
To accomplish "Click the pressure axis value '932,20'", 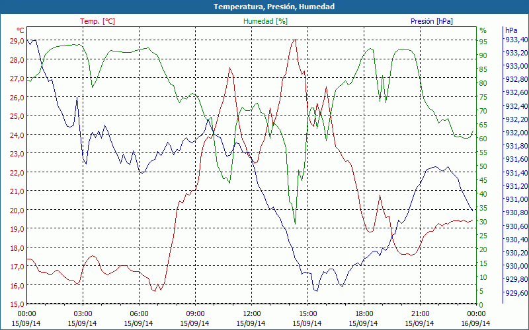I will 516,119.
